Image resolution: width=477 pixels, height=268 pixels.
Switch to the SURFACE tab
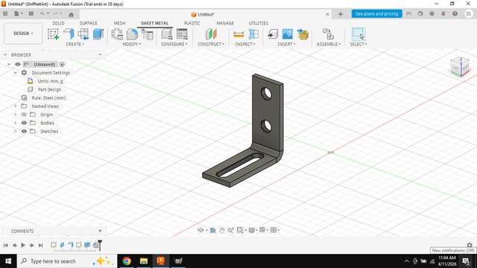88,23
